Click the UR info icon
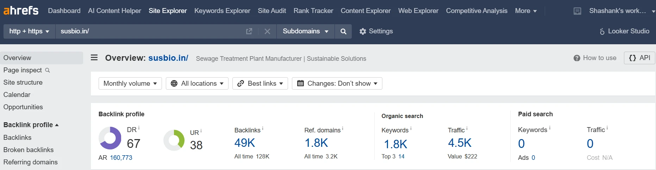 click(201, 131)
